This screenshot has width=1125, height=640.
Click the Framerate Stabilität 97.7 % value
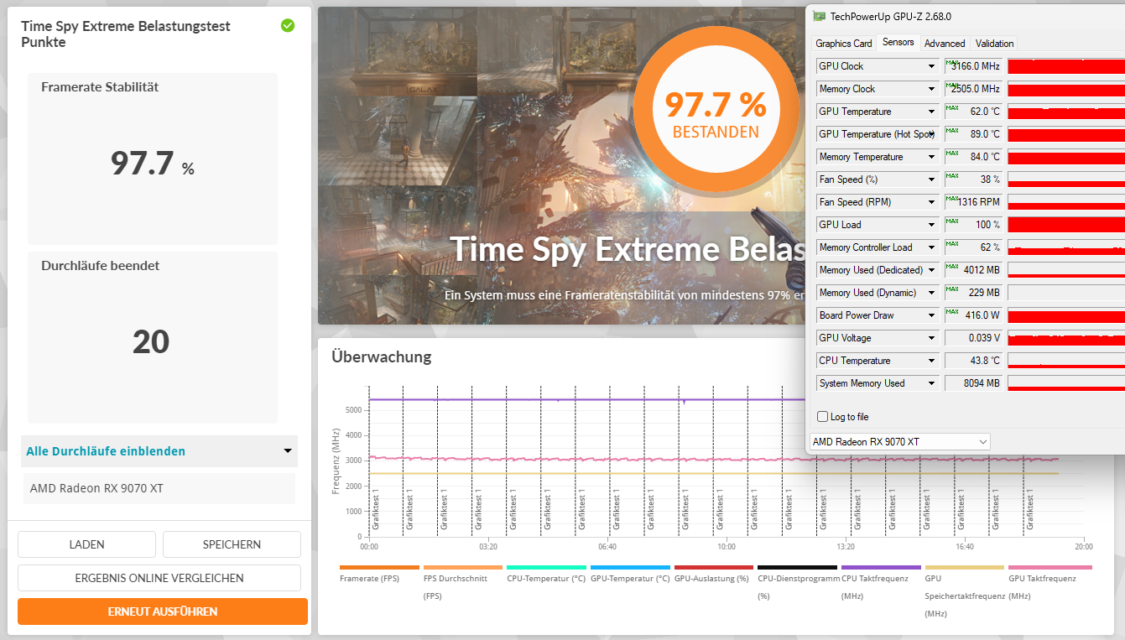152,163
